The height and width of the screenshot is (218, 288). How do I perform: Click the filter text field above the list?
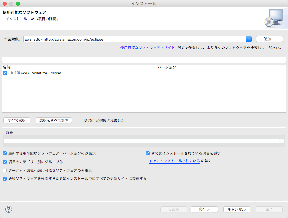tap(144, 60)
